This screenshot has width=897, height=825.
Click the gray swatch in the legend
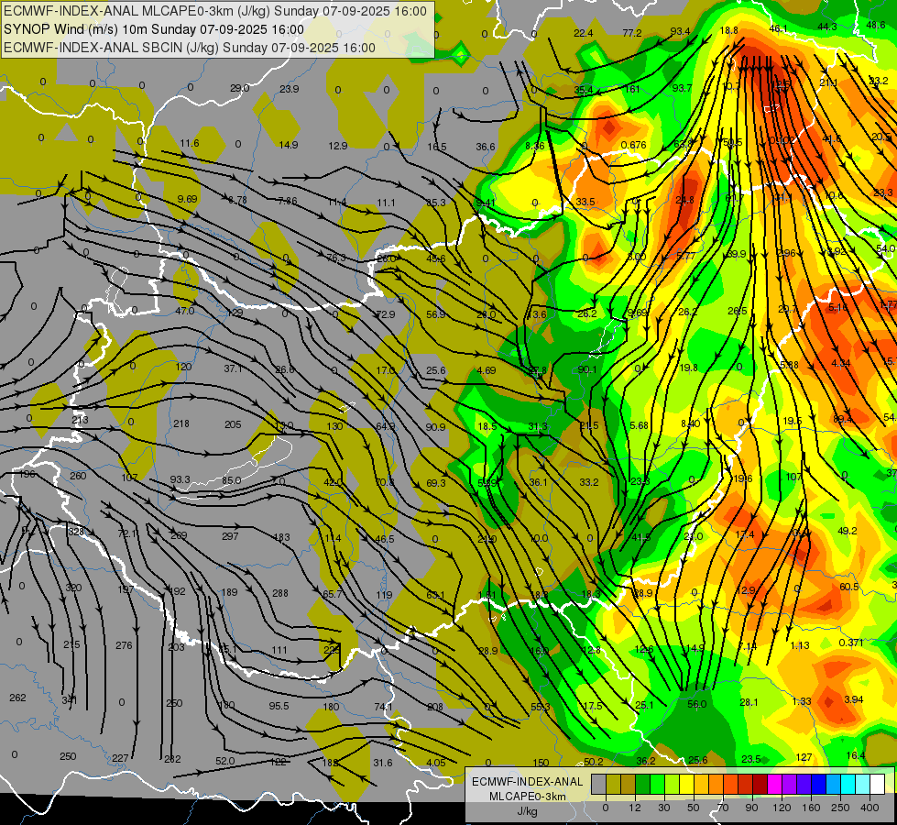[x=599, y=784]
